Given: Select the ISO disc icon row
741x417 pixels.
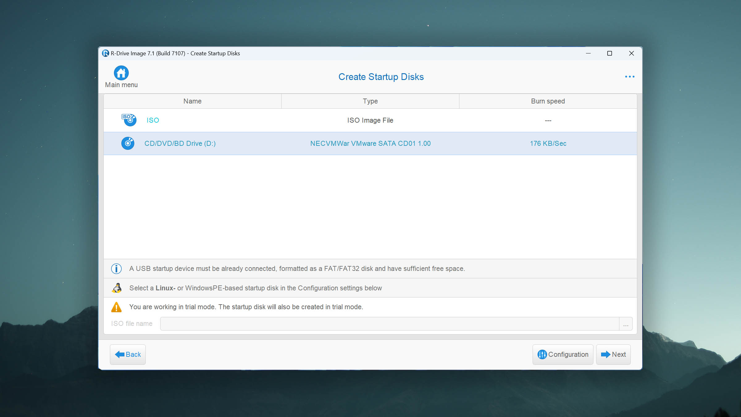Looking at the screenshot, I should coord(128,120).
